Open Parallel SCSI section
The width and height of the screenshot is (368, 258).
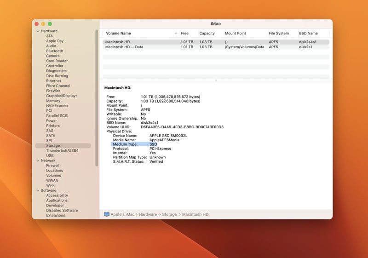(x=57, y=115)
